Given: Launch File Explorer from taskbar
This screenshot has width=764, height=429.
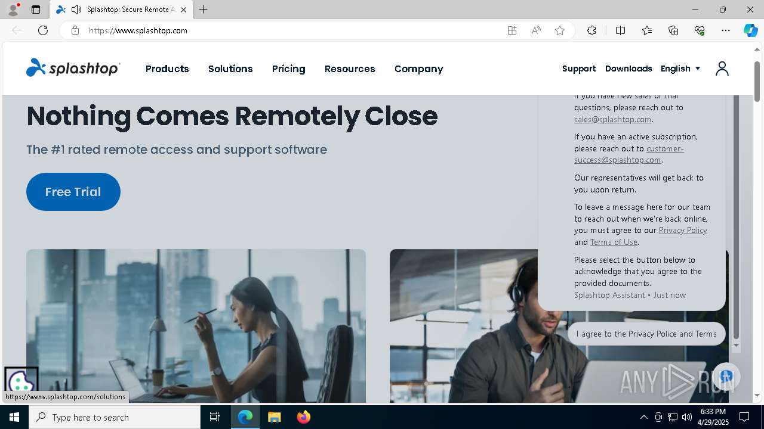Looking at the screenshot, I should click(x=275, y=417).
